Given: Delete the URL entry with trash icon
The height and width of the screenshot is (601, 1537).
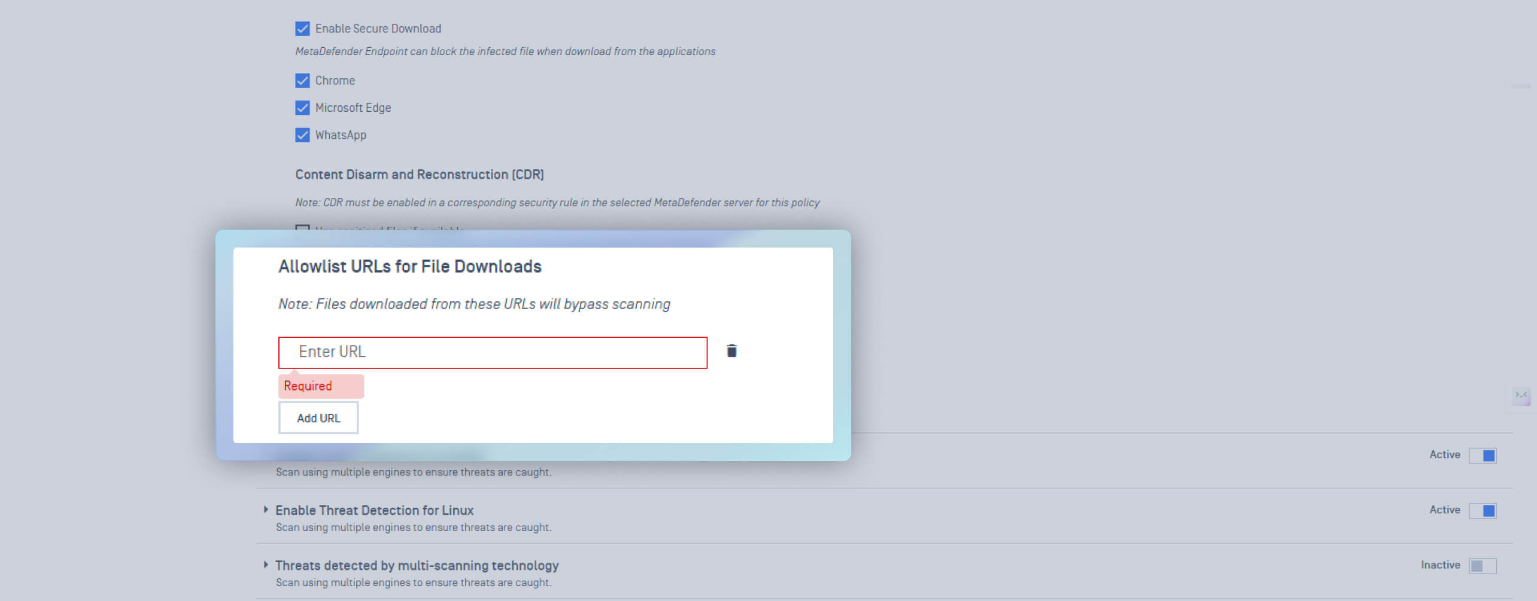Looking at the screenshot, I should [731, 351].
